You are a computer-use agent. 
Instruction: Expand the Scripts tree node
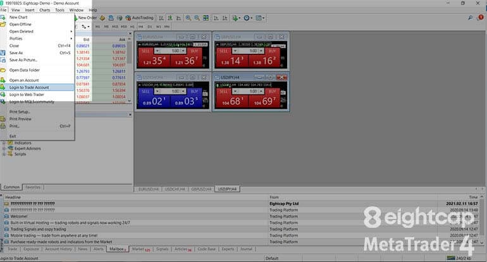tap(4, 154)
